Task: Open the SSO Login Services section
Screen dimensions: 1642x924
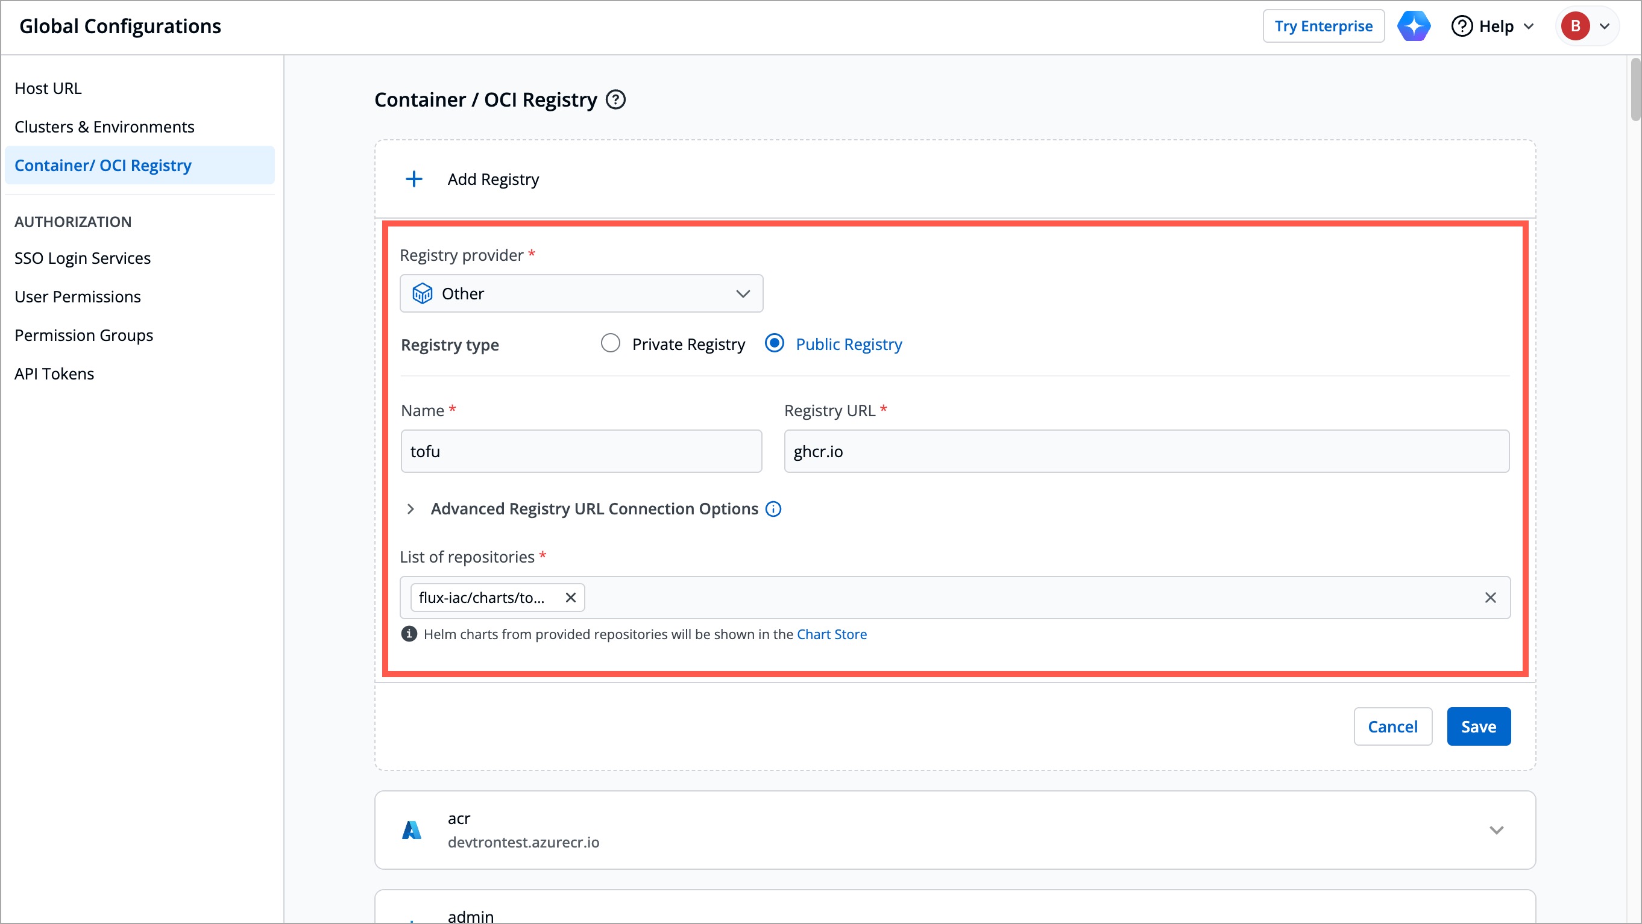Action: click(x=82, y=258)
